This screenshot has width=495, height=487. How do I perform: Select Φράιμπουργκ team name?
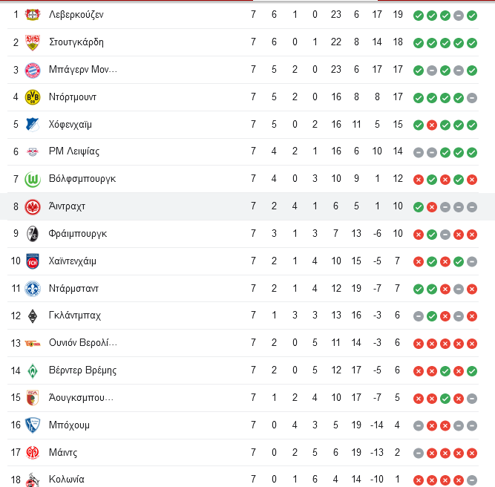pos(77,234)
